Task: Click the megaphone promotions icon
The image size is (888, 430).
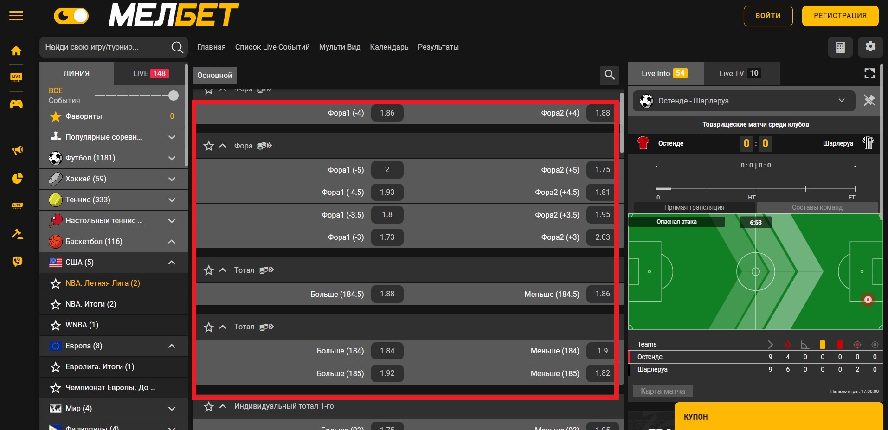Action: (x=17, y=150)
